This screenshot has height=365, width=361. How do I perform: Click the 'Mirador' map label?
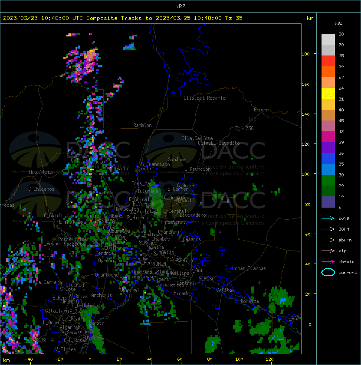pyautogui.click(x=183, y=293)
